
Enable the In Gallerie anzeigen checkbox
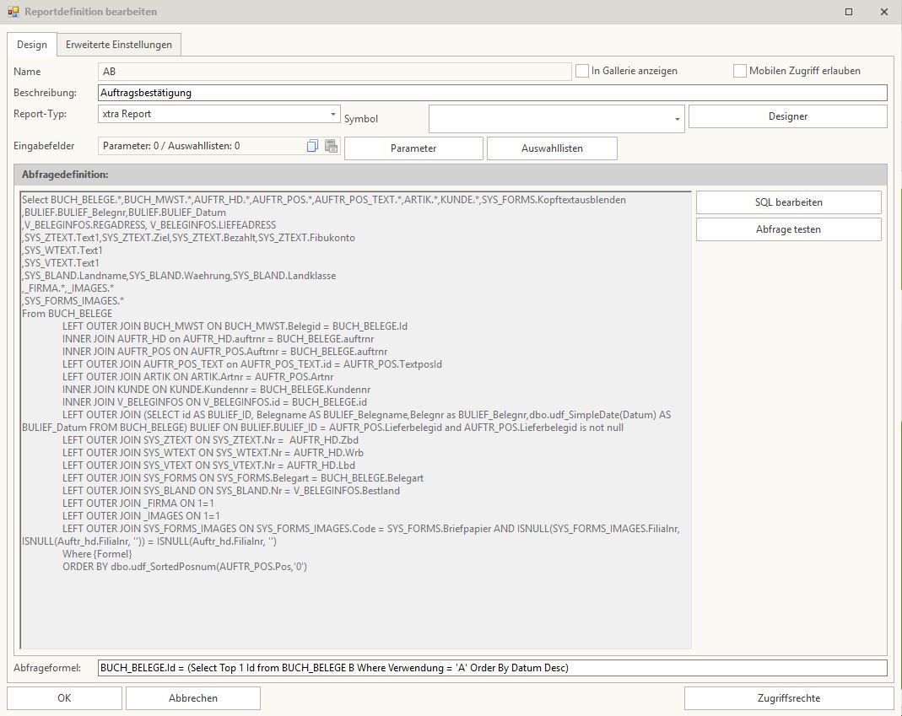point(582,72)
